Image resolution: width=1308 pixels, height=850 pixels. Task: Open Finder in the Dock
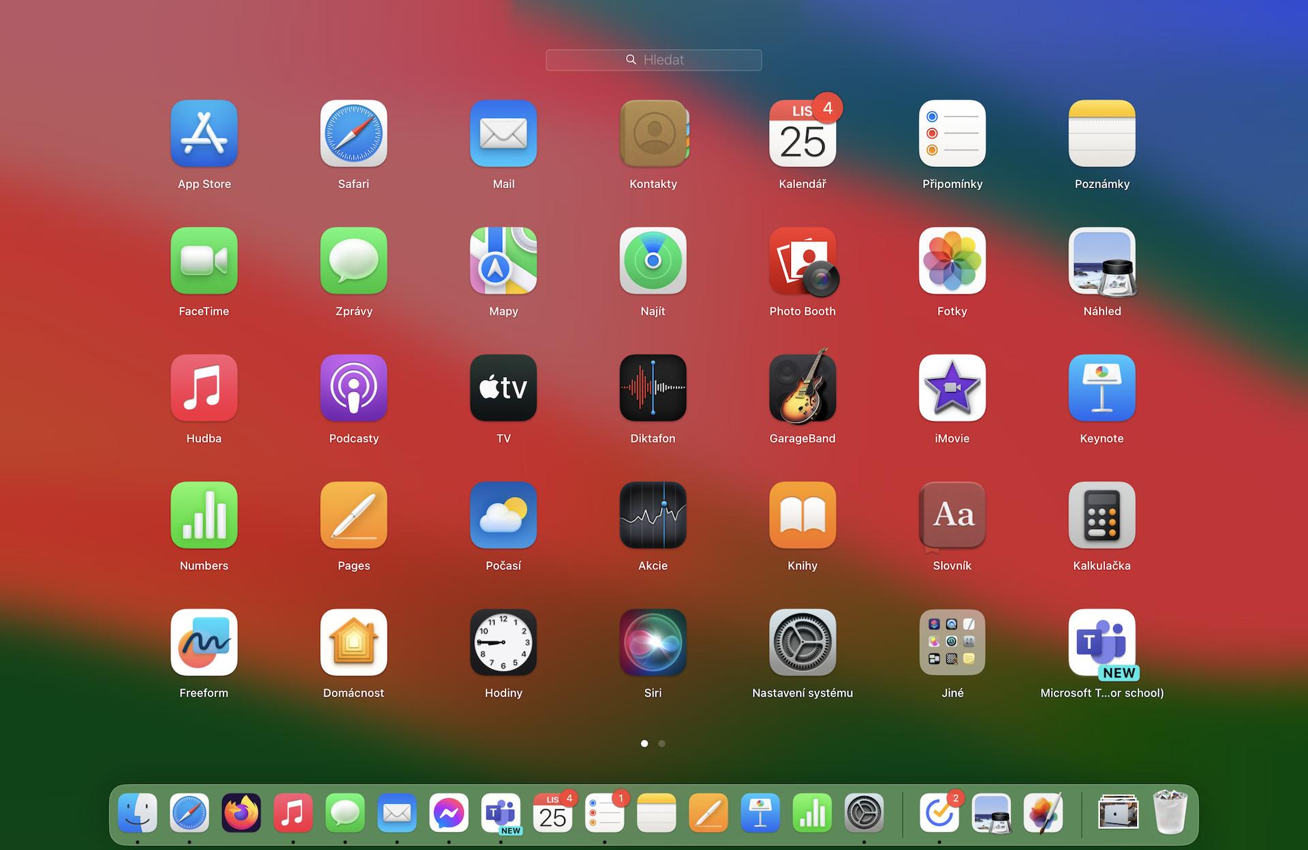(x=138, y=813)
